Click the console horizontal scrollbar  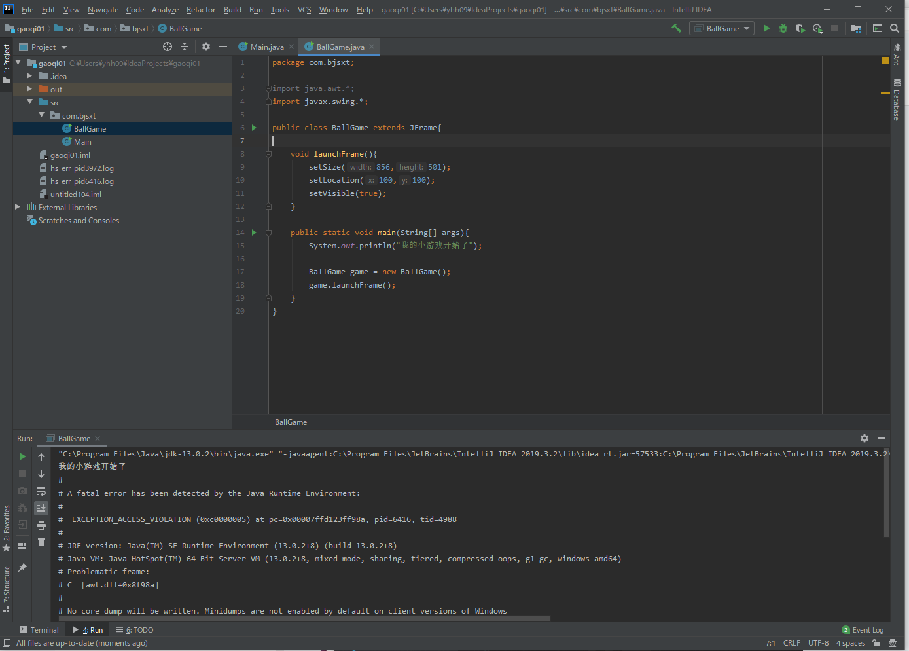(304, 618)
